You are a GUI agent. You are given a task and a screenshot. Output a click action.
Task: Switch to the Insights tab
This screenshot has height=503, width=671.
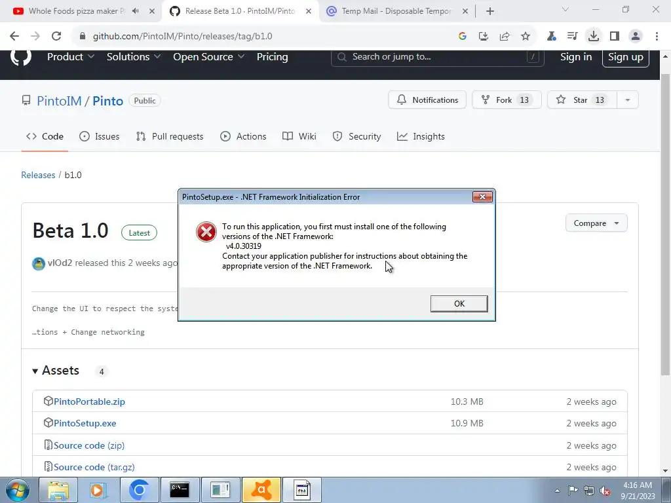(x=421, y=136)
